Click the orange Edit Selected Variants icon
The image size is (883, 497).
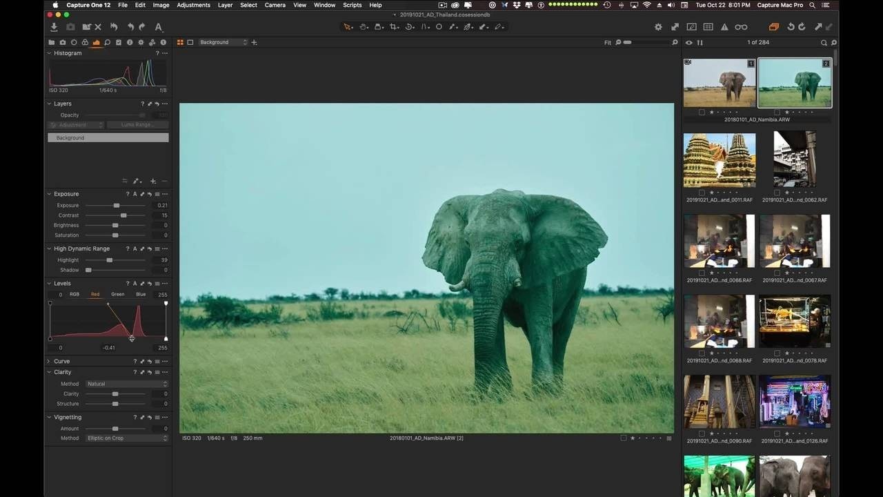(773, 27)
